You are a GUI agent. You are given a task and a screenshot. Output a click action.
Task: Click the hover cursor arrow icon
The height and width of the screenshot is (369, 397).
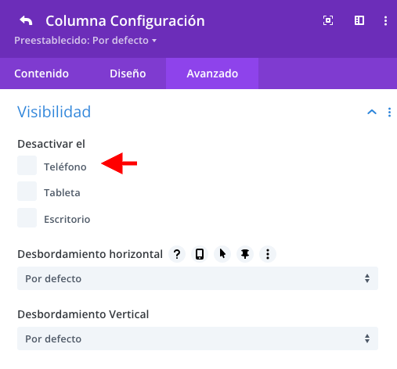point(222,254)
